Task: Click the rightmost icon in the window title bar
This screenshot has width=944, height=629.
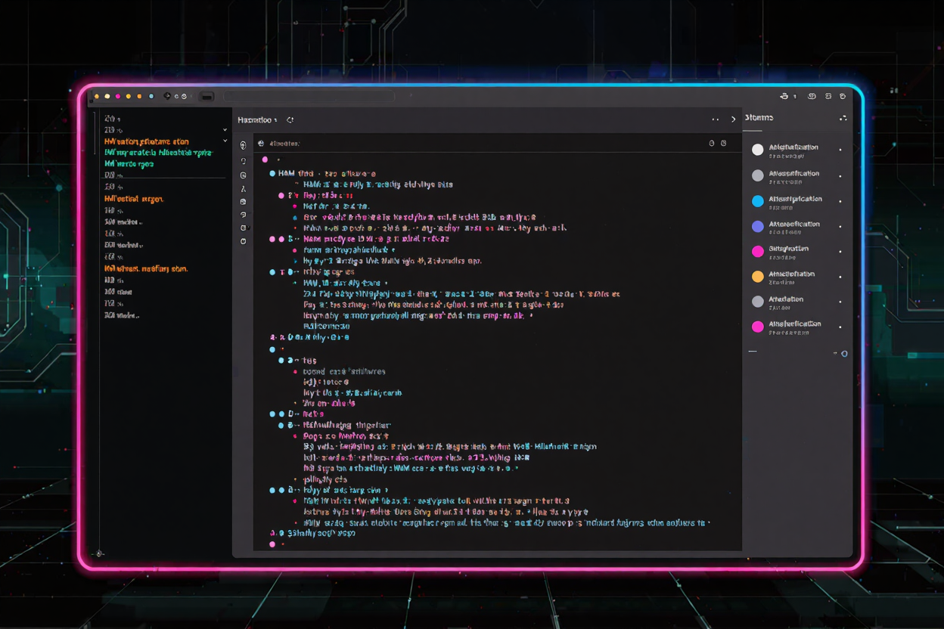Action: (x=843, y=97)
